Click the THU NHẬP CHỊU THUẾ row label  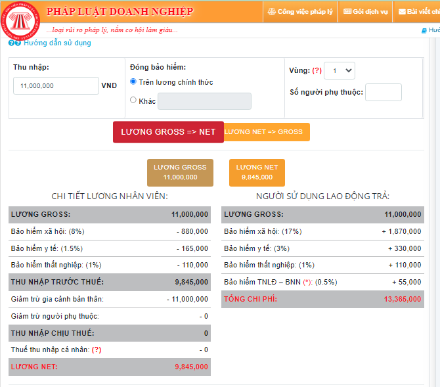click(53, 333)
